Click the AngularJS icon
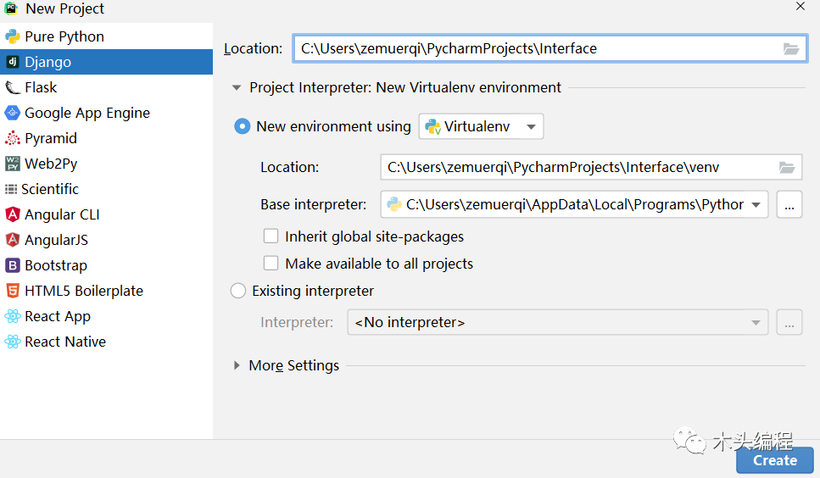 pyautogui.click(x=12, y=240)
